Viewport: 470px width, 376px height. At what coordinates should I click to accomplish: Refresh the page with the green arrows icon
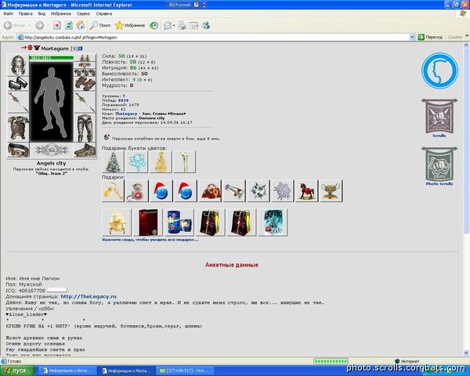[69, 26]
